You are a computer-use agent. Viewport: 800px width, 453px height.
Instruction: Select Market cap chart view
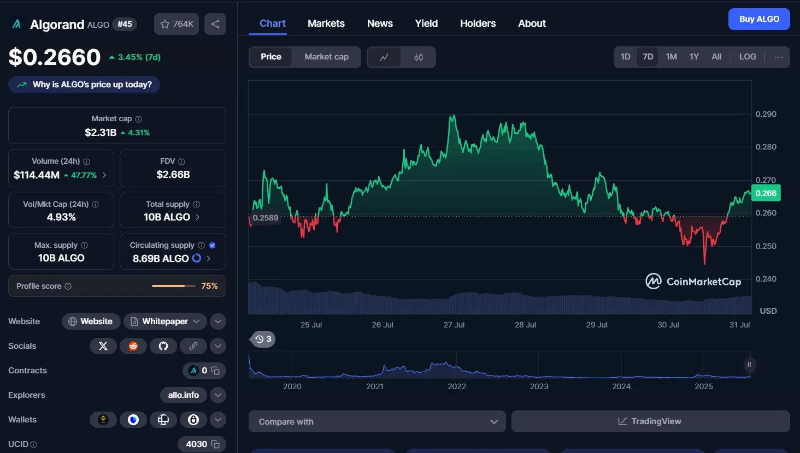(x=327, y=57)
